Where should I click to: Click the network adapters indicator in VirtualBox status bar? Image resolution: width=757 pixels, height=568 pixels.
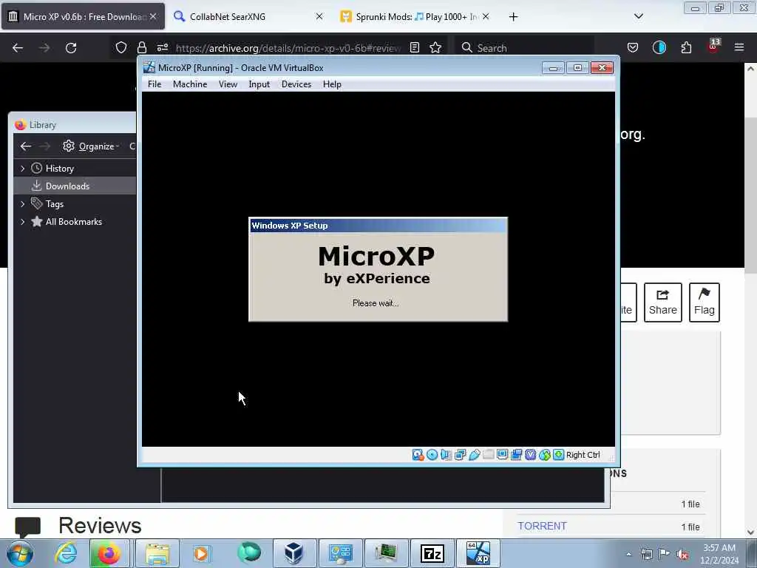pos(460,455)
